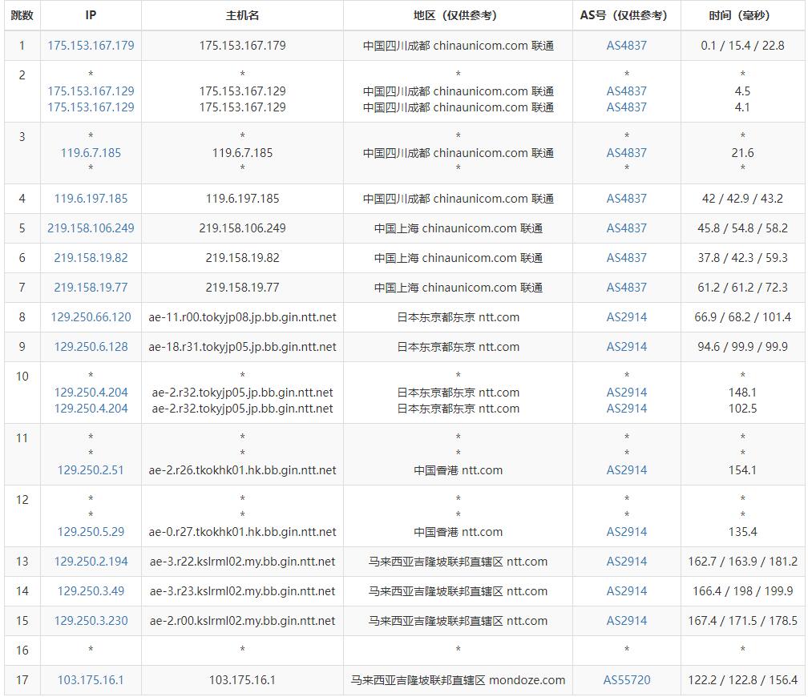This screenshot has height=697, width=808.
Task: Click time value 167.4 / 171.5 / 178.5
Action: [x=742, y=621]
